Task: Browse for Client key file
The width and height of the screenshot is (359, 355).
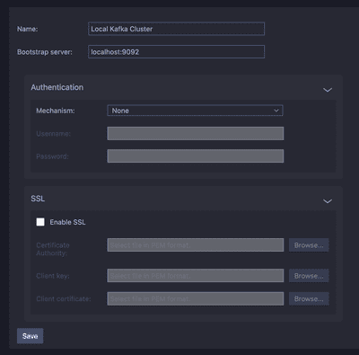Action: (x=309, y=276)
